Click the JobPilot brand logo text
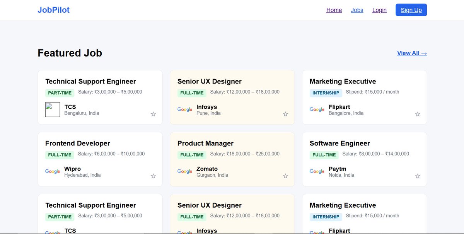 (x=53, y=10)
